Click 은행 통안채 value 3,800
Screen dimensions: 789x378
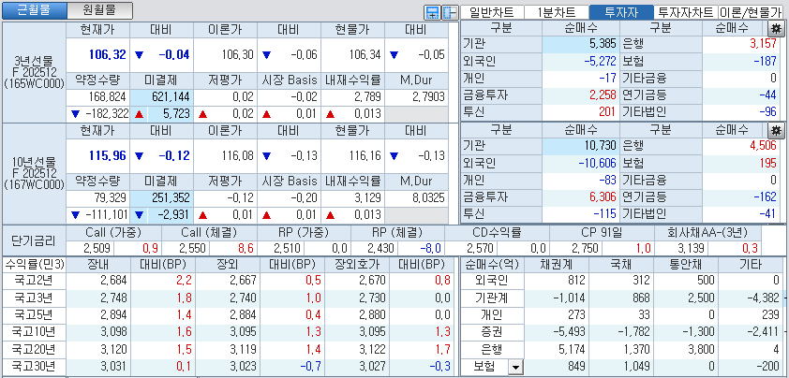pos(701,349)
